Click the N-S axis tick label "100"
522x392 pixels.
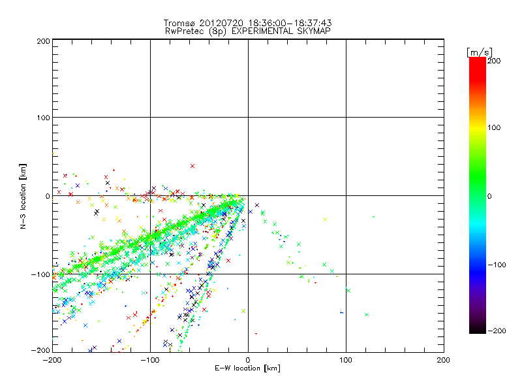[43, 118]
